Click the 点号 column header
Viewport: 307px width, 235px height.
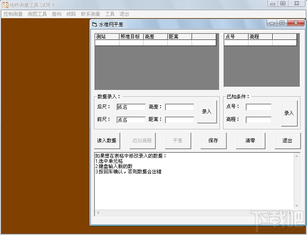[236, 37]
